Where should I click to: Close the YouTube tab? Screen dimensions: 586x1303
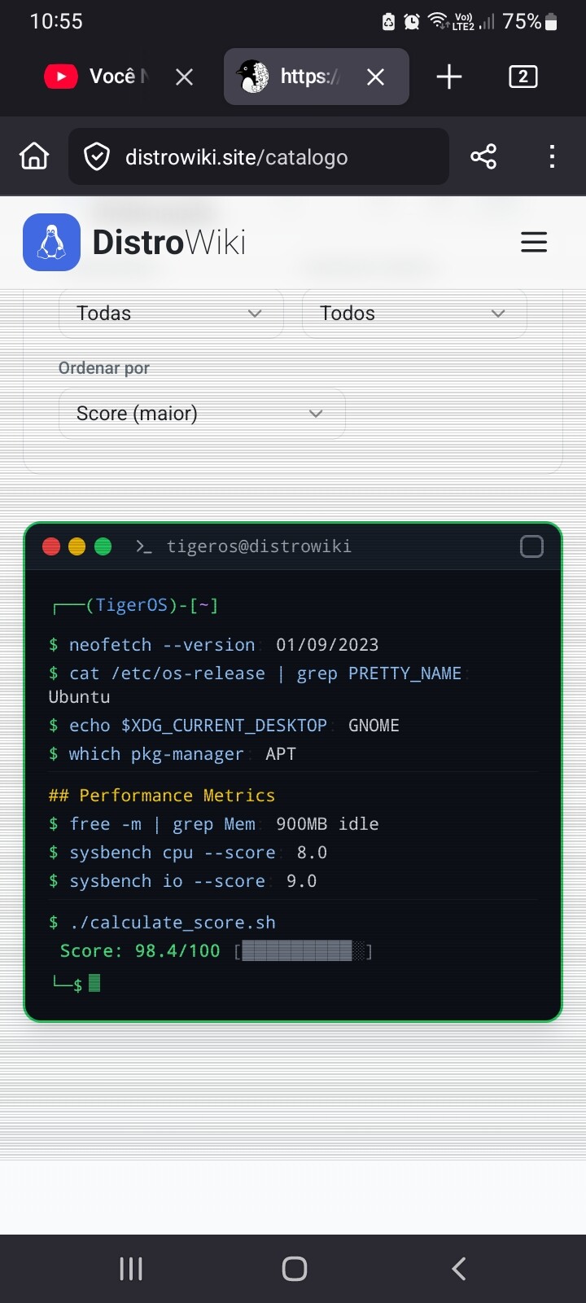(185, 77)
